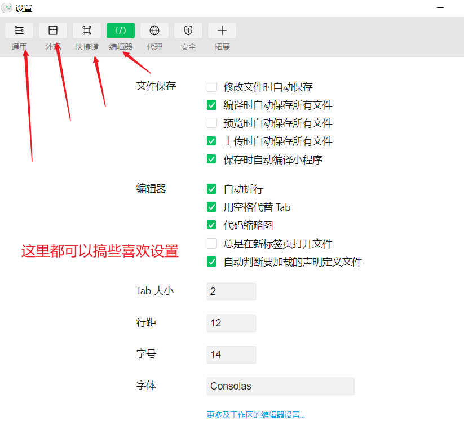Disable 编译时自动保存所有文件 option
This screenshot has height=447, width=464.
(x=211, y=105)
